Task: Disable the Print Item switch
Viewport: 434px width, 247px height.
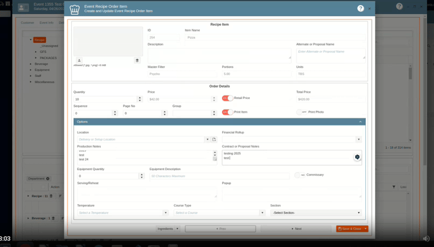Action: tap(228, 112)
